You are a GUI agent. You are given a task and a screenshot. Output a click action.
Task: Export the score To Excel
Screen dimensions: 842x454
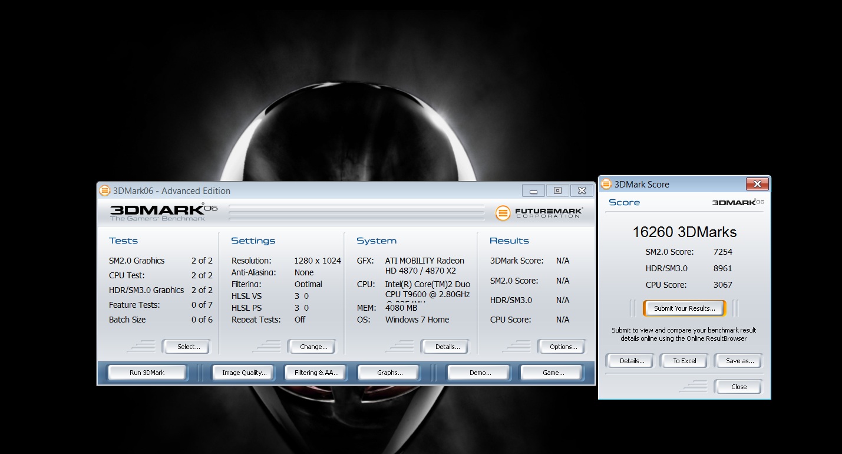(684, 361)
